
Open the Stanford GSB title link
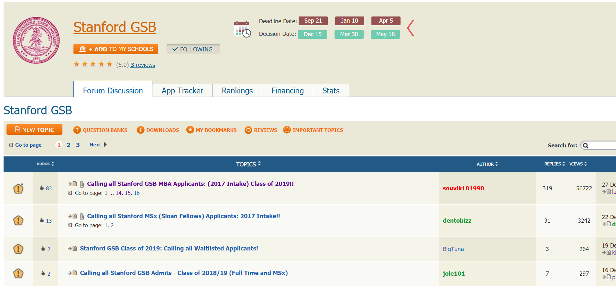115,27
